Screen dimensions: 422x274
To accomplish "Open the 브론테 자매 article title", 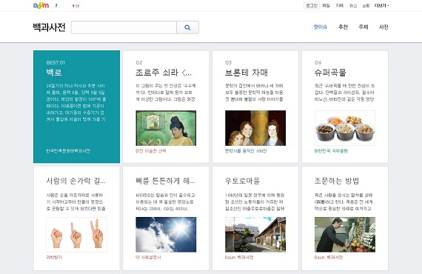I will (x=247, y=73).
